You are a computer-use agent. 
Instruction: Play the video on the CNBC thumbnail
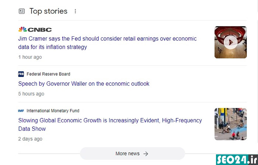point(230,42)
